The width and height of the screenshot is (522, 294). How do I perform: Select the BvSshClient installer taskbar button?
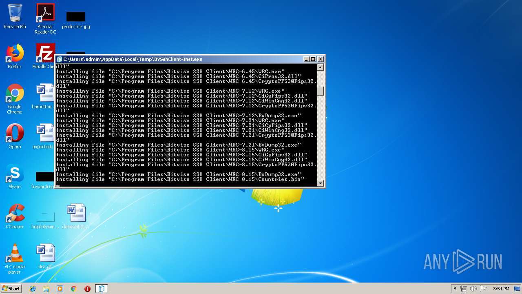pyautogui.click(x=101, y=289)
